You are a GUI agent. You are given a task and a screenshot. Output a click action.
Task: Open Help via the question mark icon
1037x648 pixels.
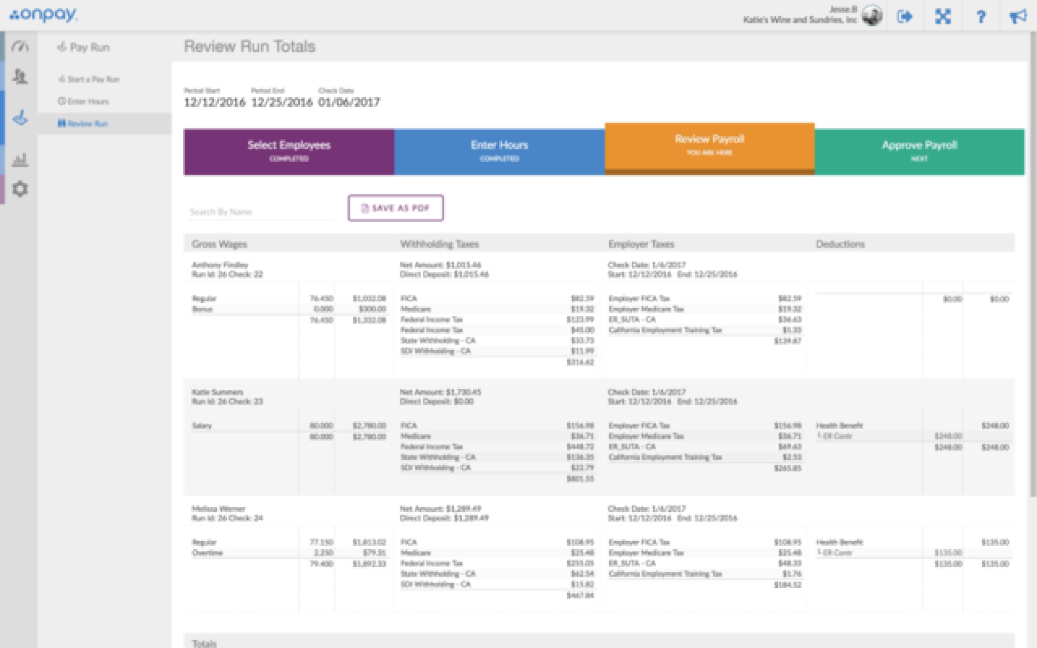pyautogui.click(x=981, y=17)
